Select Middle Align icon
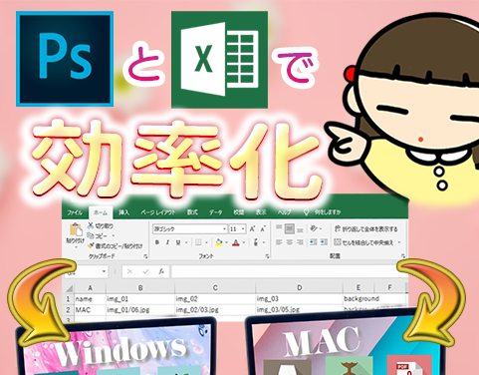Screen dimensions: 479x375 [x=290, y=228]
